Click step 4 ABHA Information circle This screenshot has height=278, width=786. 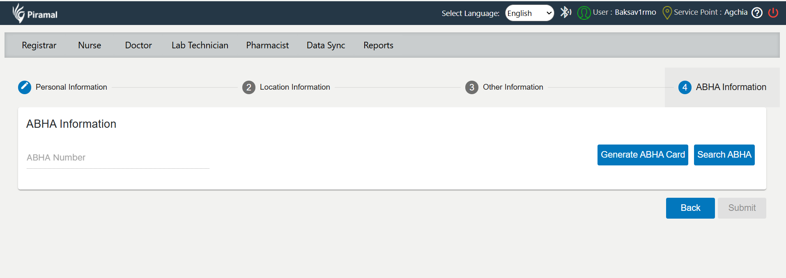click(685, 87)
